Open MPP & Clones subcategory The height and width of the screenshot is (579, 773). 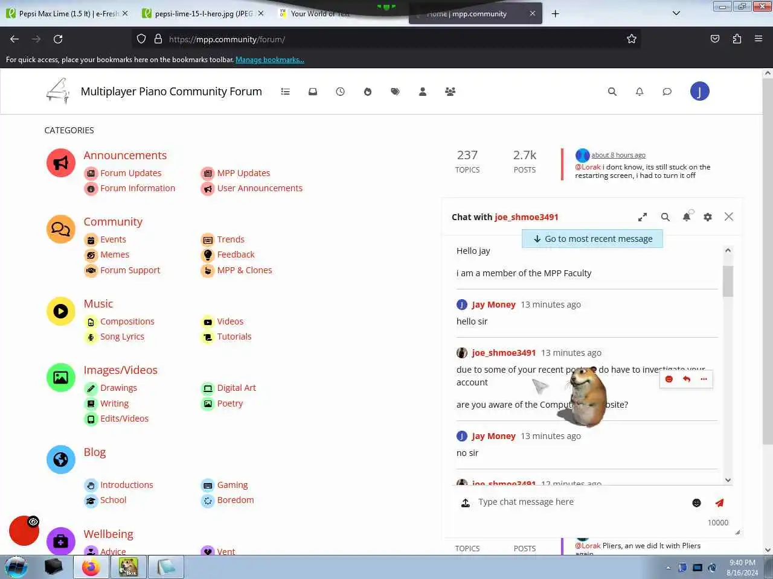point(245,270)
